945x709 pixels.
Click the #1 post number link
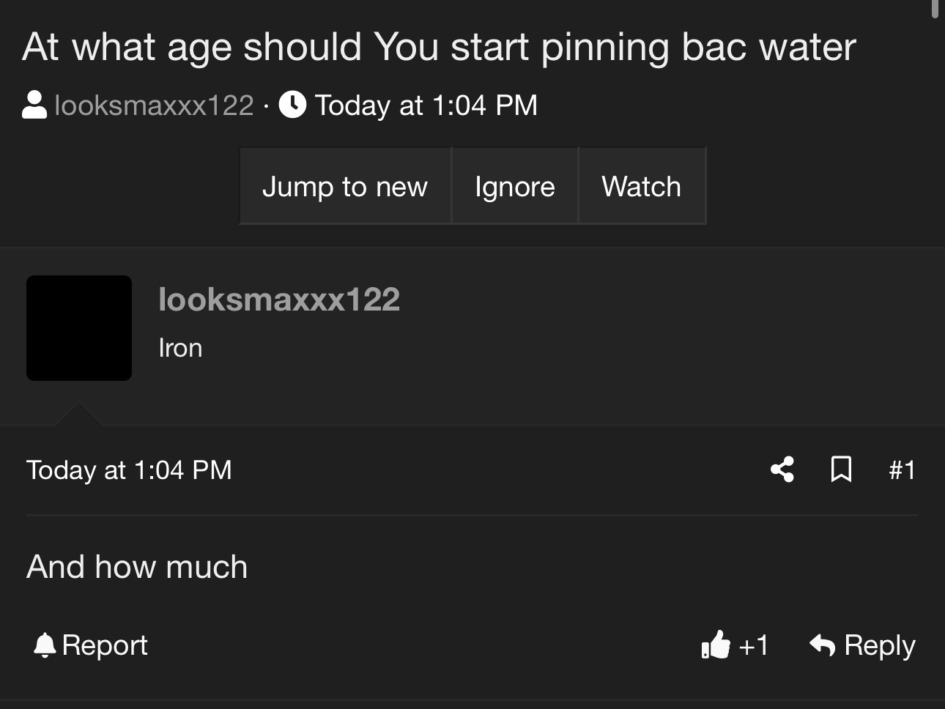pos(902,469)
